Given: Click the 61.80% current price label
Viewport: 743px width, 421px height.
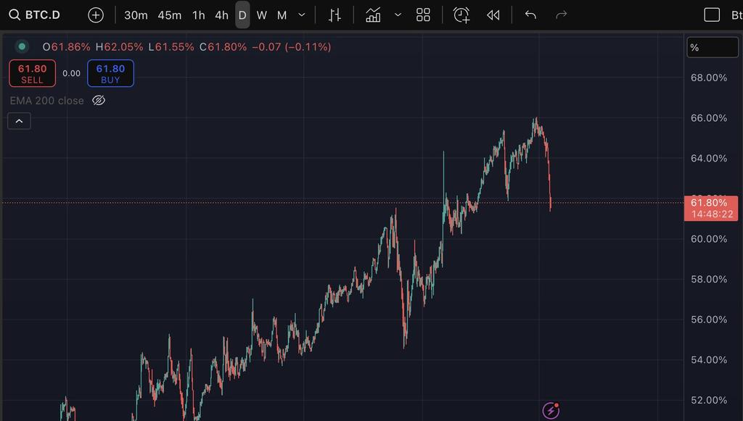Looking at the screenshot, I should (711, 208).
